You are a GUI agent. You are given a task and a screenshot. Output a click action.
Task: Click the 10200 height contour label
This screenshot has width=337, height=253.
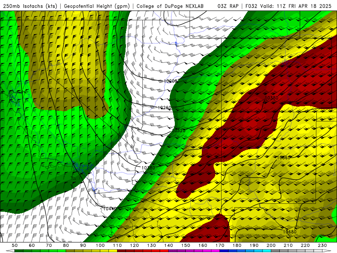coord(171,81)
